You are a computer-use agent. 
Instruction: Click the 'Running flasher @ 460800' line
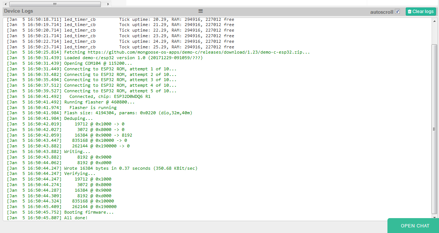[x=71, y=102]
